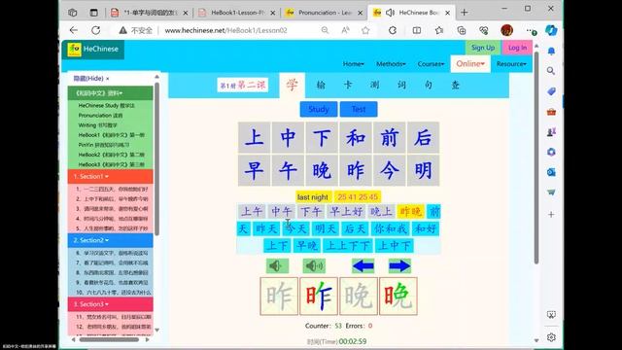Select the 句 lesson tab
The height and width of the screenshot is (350, 622).
tap(429, 85)
